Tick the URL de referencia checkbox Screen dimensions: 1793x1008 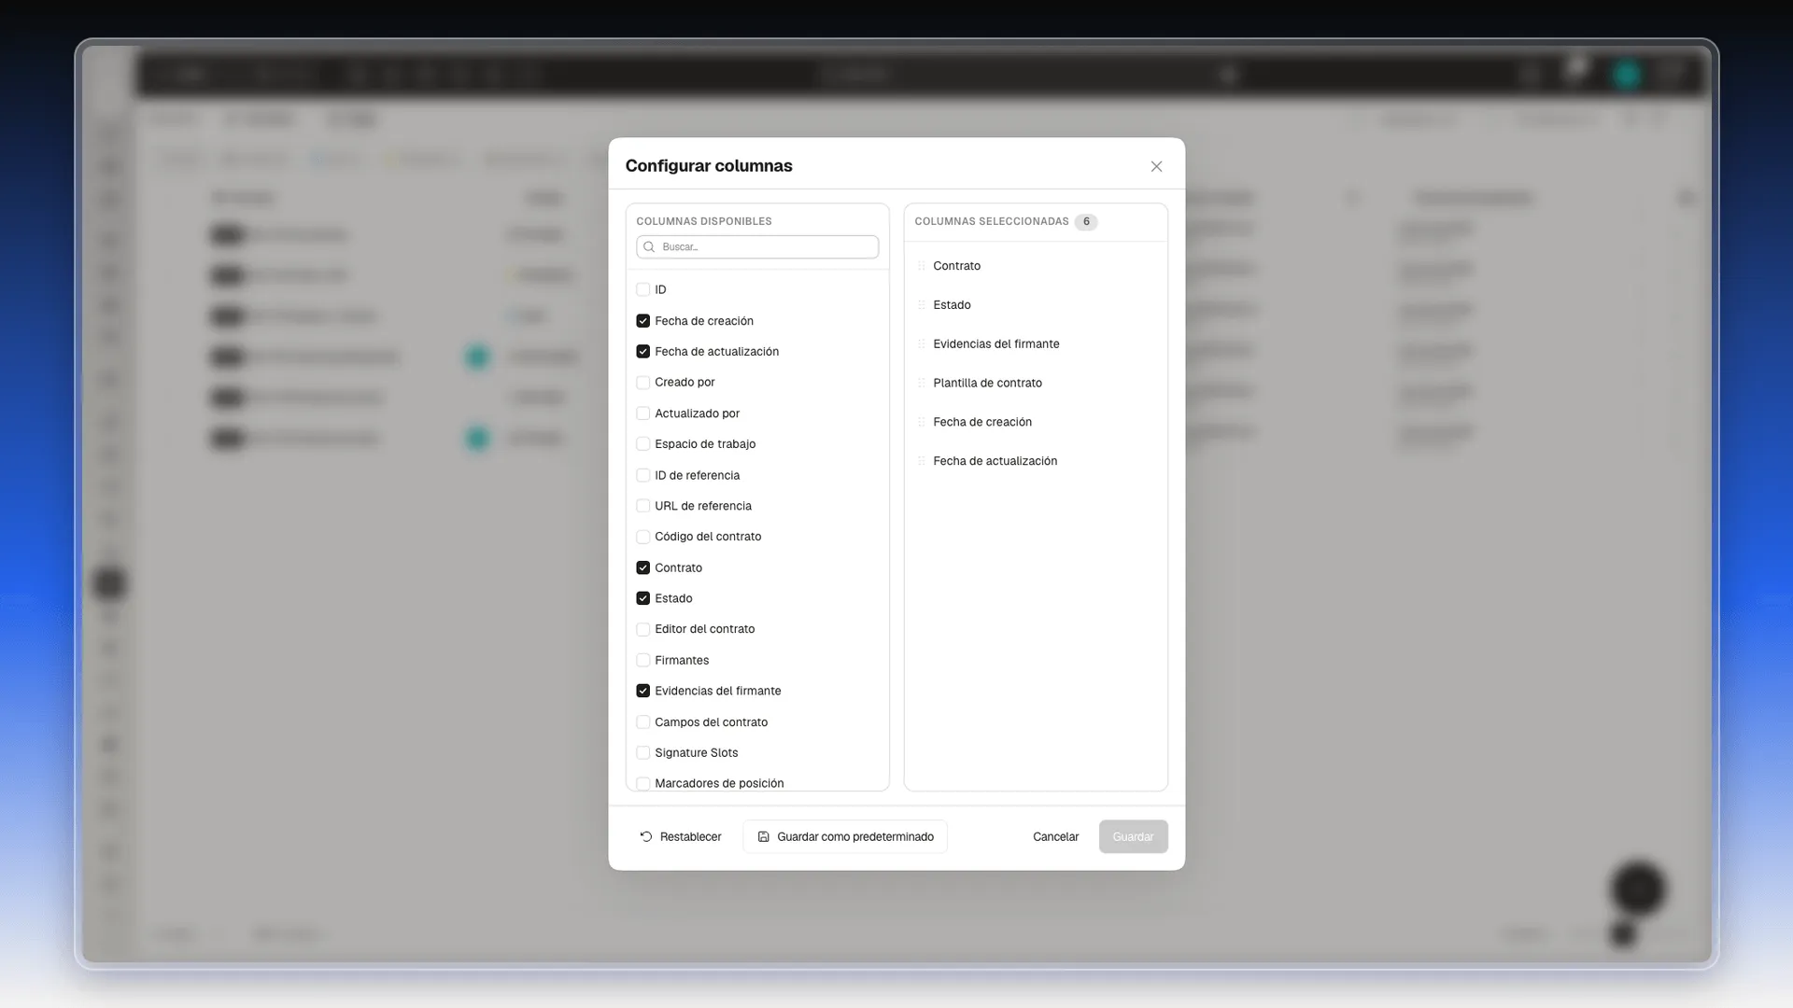click(642, 506)
